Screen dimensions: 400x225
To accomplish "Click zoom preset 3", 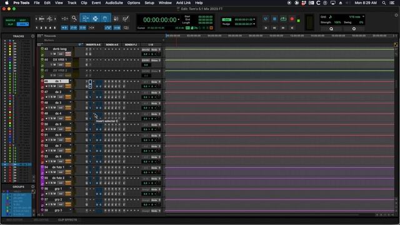I will (x=46, y=27).
